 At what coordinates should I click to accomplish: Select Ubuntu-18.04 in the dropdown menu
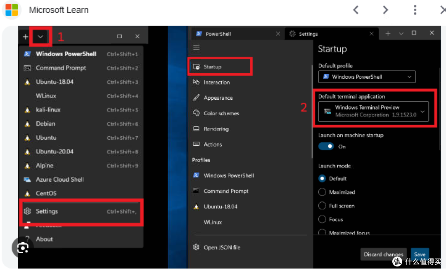pyautogui.click(x=81, y=82)
